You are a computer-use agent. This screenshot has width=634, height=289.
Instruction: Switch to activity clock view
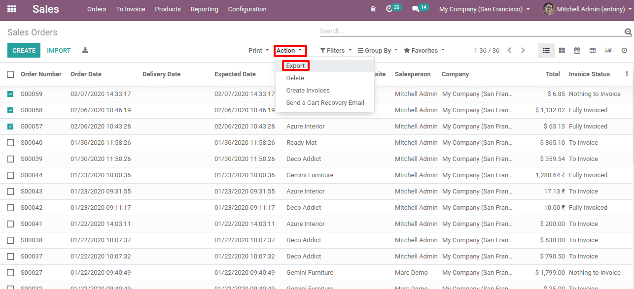pos(624,50)
